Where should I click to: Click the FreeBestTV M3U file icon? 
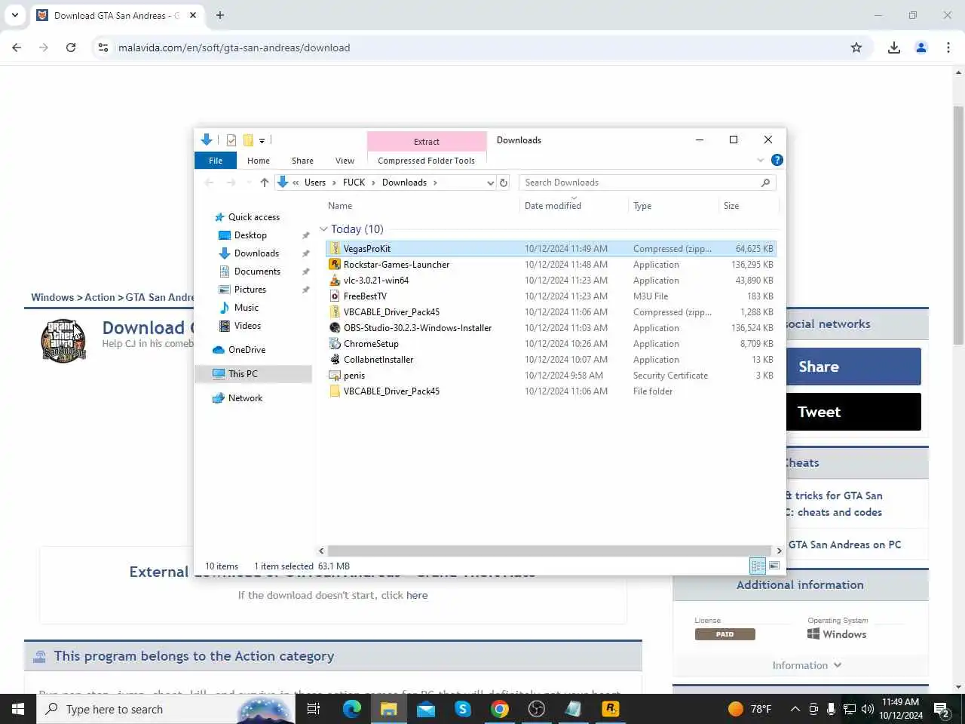[x=335, y=296]
